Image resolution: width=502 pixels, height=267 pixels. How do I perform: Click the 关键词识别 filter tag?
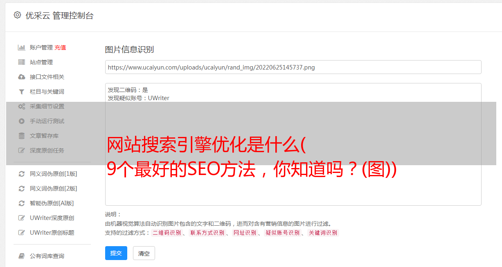click(x=323, y=233)
